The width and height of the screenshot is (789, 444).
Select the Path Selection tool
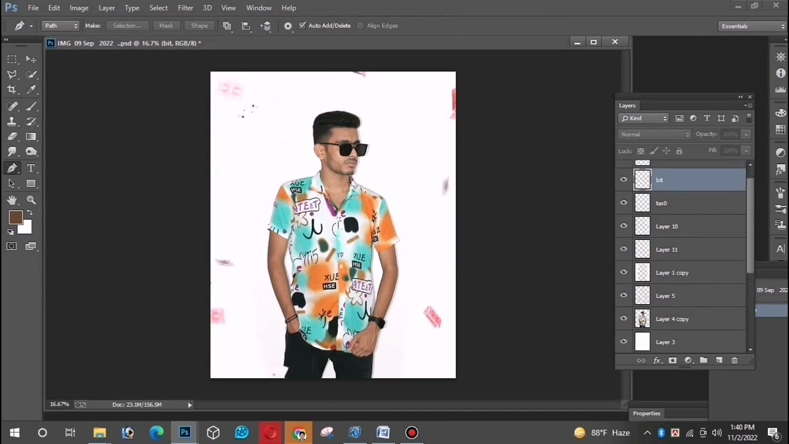(12, 184)
